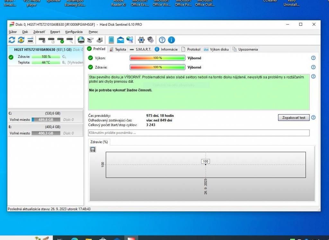The image size is (329, 240).
Task: Click the blue refresh arrows toolbar icon
Action: click(x=12, y=40)
